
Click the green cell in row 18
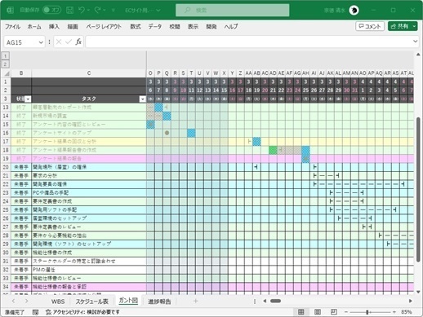pyautogui.click(x=273, y=150)
